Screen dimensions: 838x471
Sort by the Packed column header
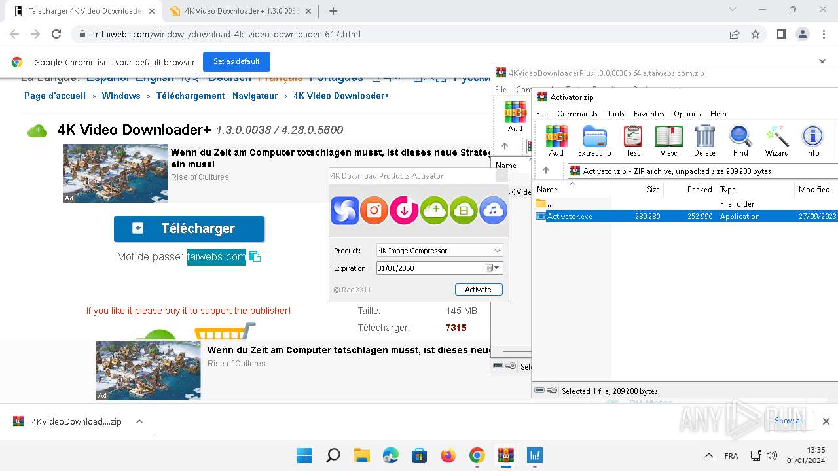point(690,190)
